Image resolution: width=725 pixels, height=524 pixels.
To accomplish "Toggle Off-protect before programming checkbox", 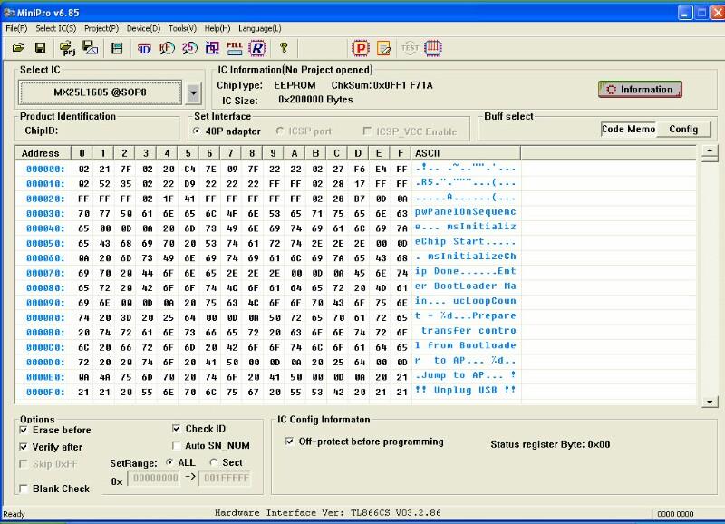I will click(289, 442).
